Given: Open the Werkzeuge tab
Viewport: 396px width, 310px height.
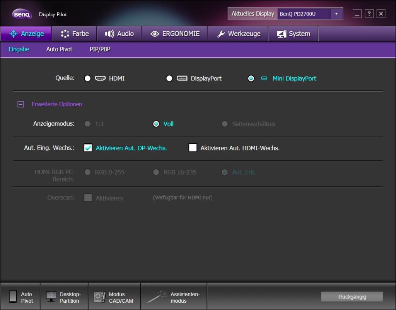Looking at the screenshot, I should click(x=238, y=34).
